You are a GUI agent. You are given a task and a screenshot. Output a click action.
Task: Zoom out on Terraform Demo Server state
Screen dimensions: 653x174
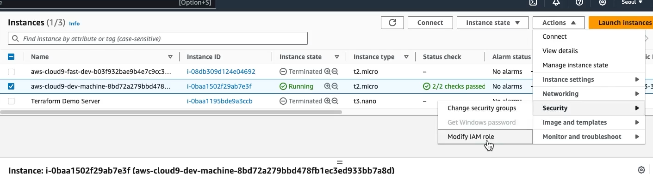pyautogui.click(x=335, y=101)
